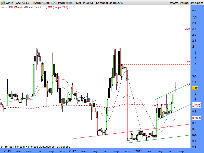Click the 1,0302 moving average value tag
Viewport: 204px width, 153px height.
pos(196,104)
